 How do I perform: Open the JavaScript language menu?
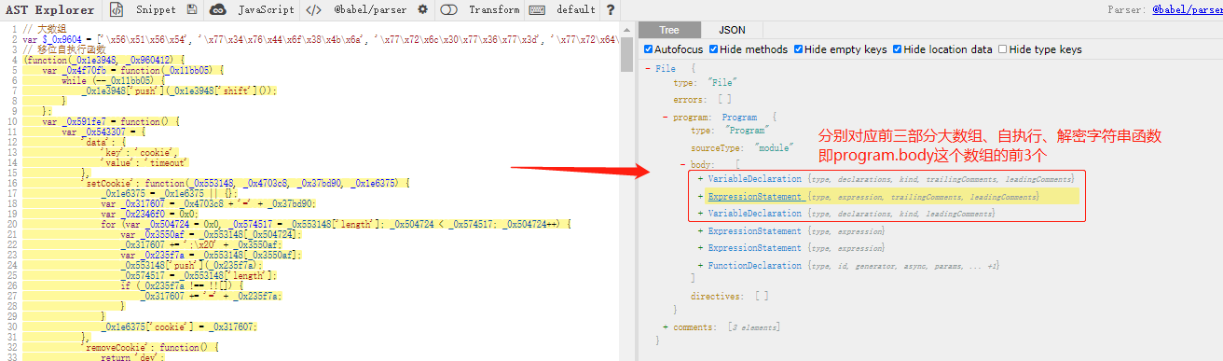click(x=267, y=10)
